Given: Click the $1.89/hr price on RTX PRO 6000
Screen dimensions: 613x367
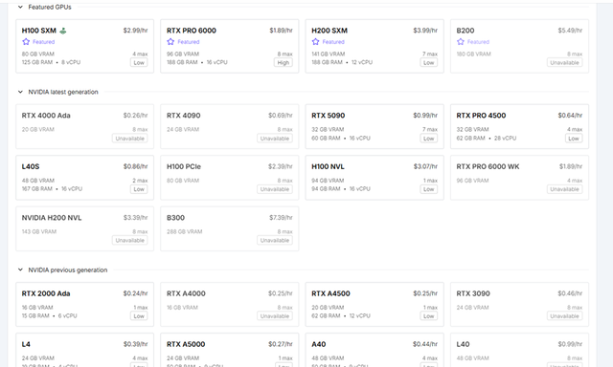Looking at the screenshot, I should coord(281,31).
